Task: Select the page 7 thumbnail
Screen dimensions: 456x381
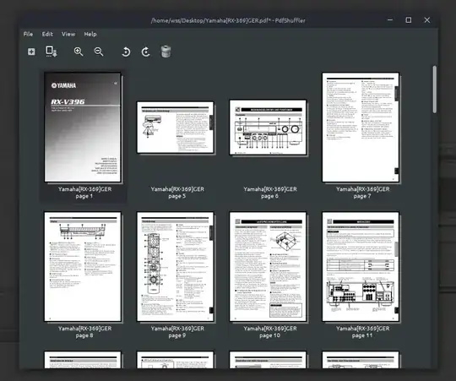Action: click(361, 128)
